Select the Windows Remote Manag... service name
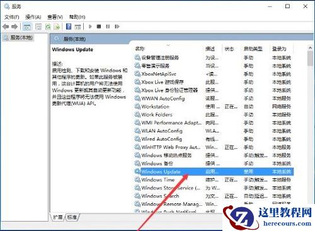The image size is (315, 231). (x=172, y=204)
